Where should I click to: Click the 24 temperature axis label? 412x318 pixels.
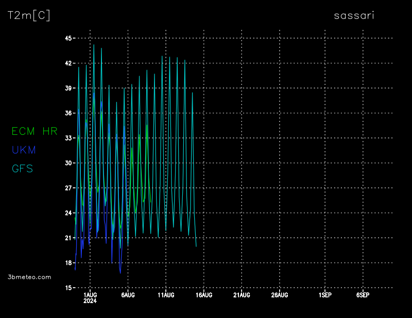coord(68,213)
